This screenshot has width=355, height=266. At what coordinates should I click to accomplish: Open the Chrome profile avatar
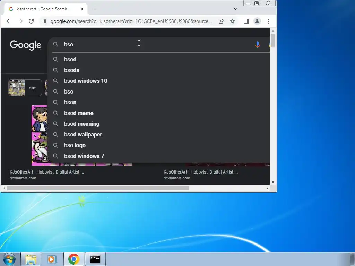click(x=257, y=21)
